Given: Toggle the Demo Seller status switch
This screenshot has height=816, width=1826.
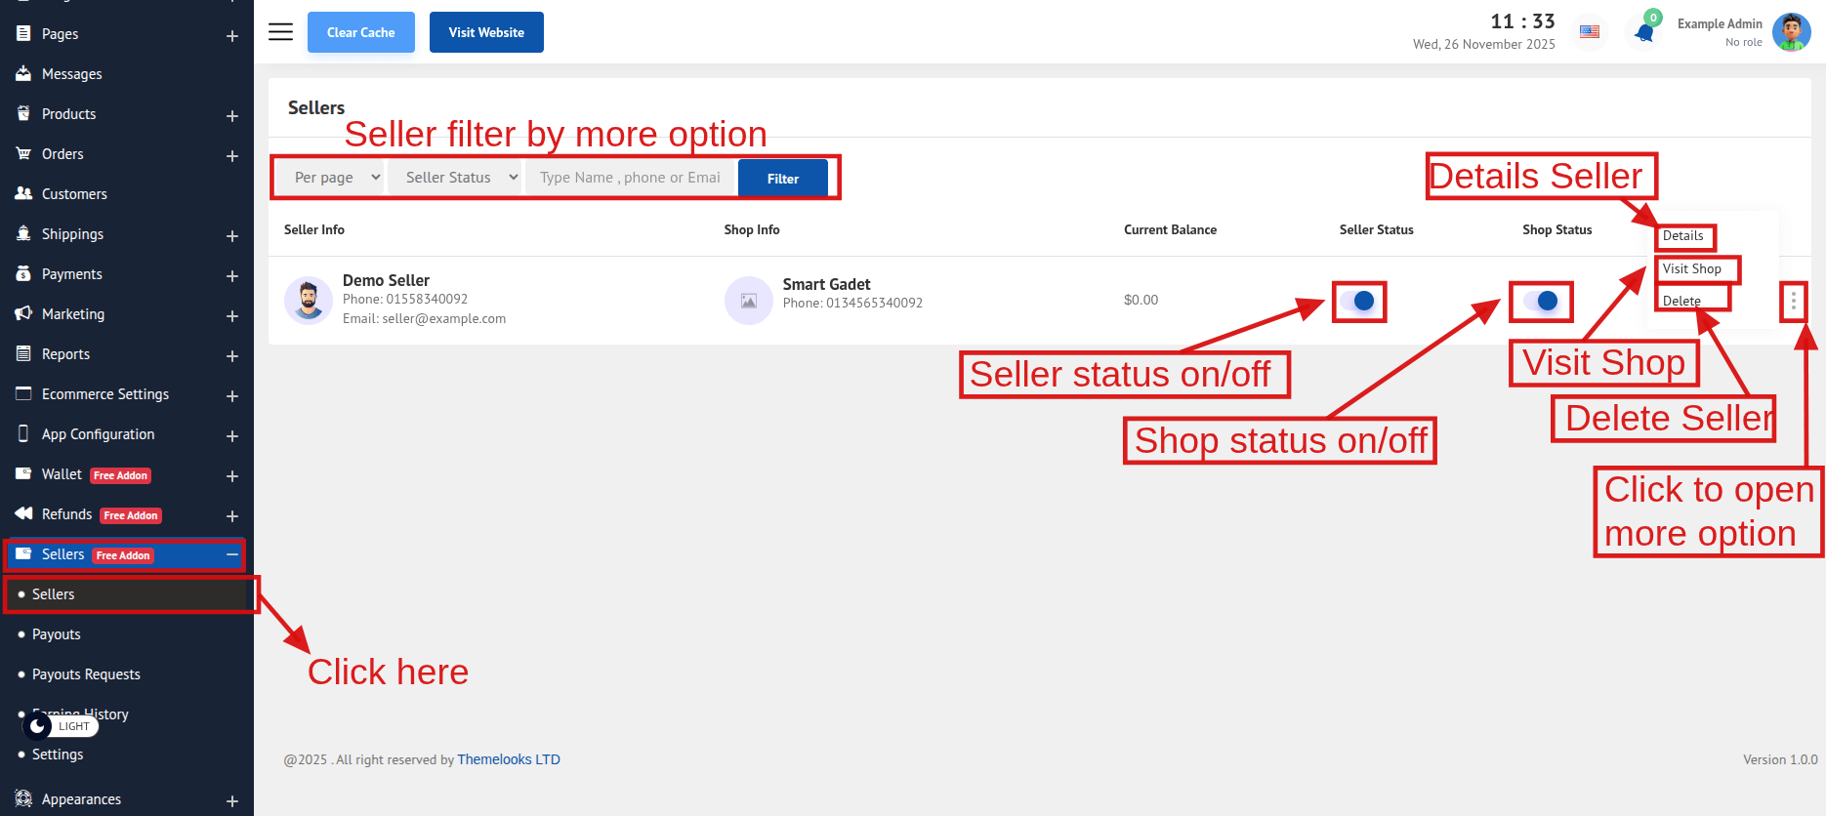Looking at the screenshot, I should point(1357,301).
